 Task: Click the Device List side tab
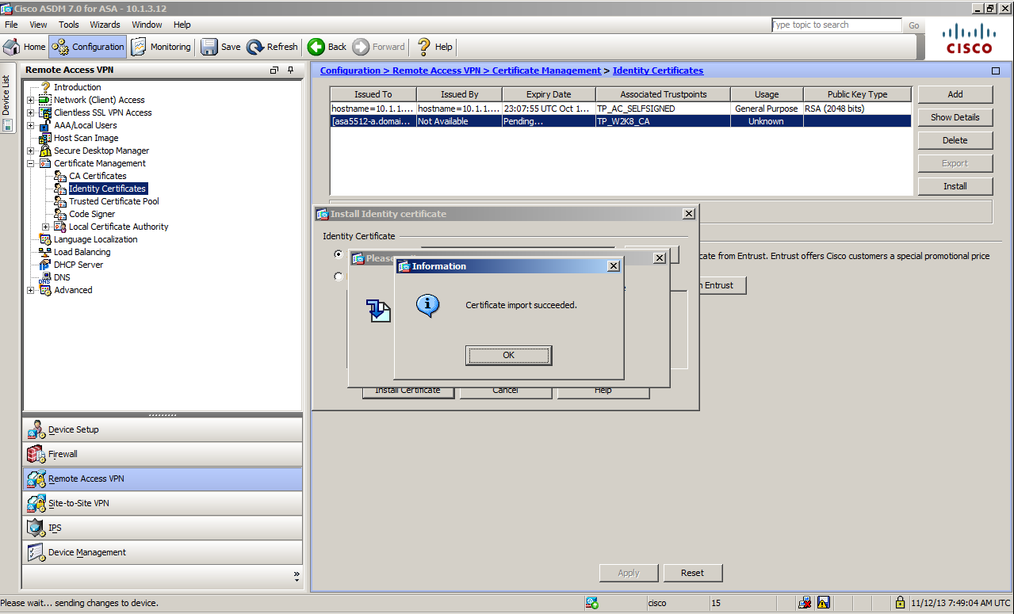point(6,97)
